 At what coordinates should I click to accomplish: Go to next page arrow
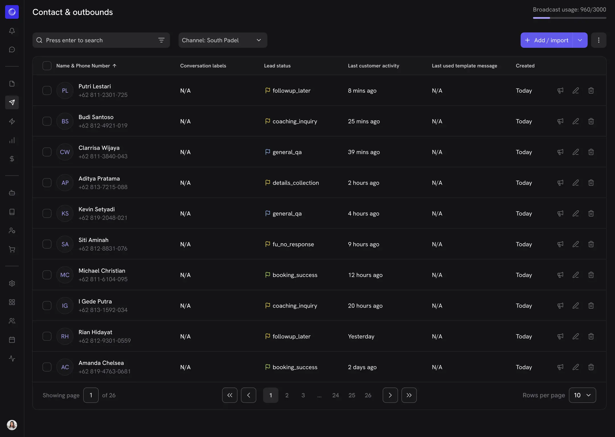(390, 395)
